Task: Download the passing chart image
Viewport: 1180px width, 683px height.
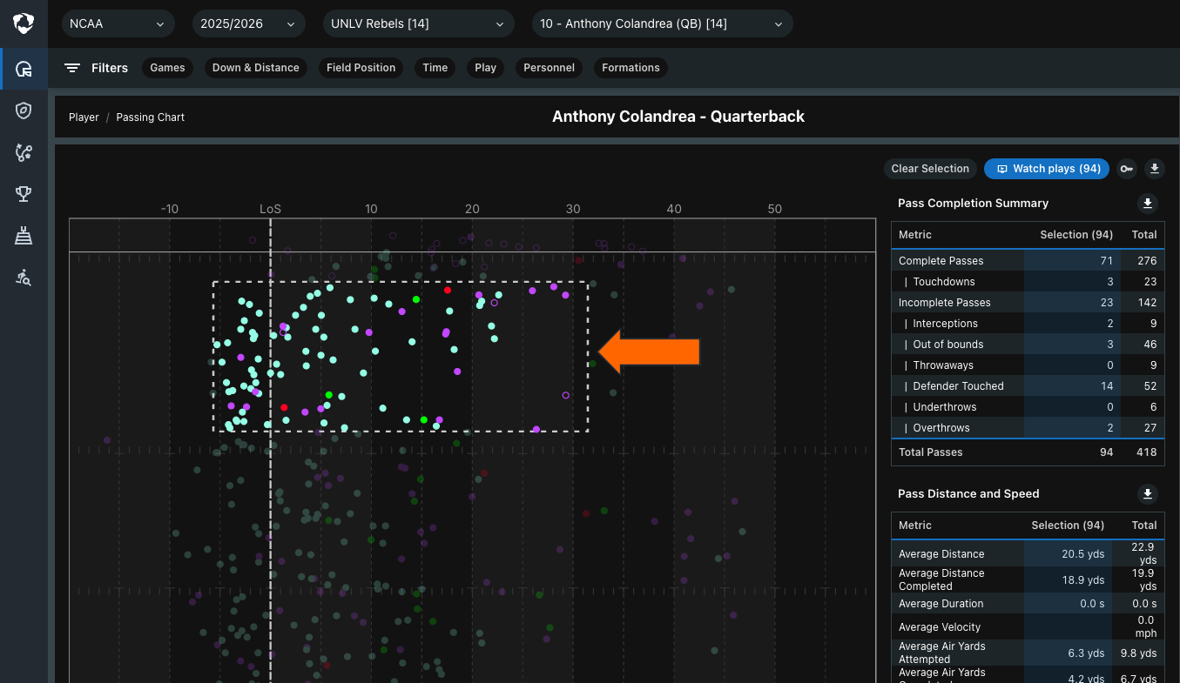Action: coord(1155,169)
